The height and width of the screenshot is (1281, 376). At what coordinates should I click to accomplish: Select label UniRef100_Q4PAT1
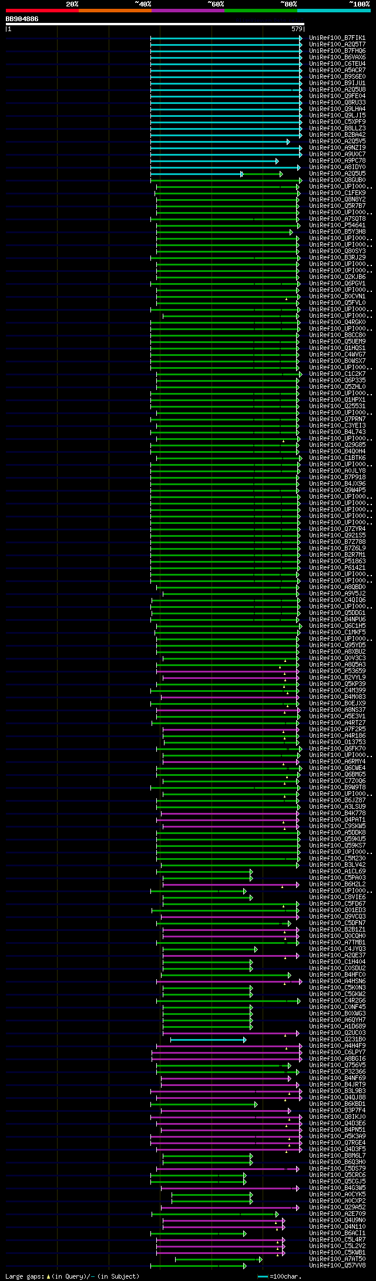pos(337,819)
